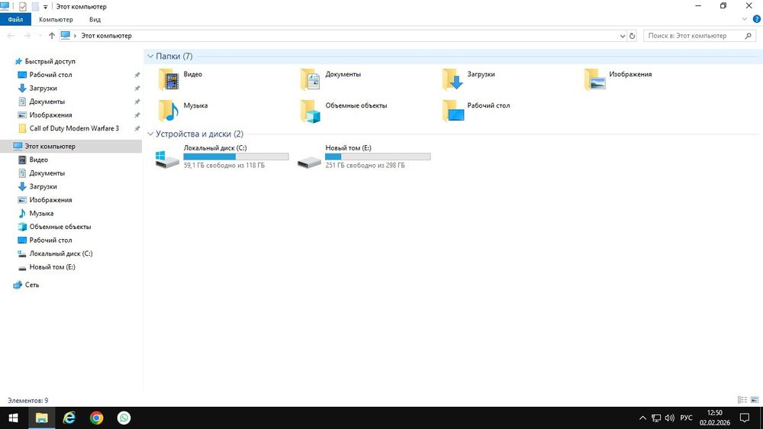Viewport: 763px width, 429px height.
Task: Launch Internet Explorer from taskbar
Action: (x=69, y=418)
